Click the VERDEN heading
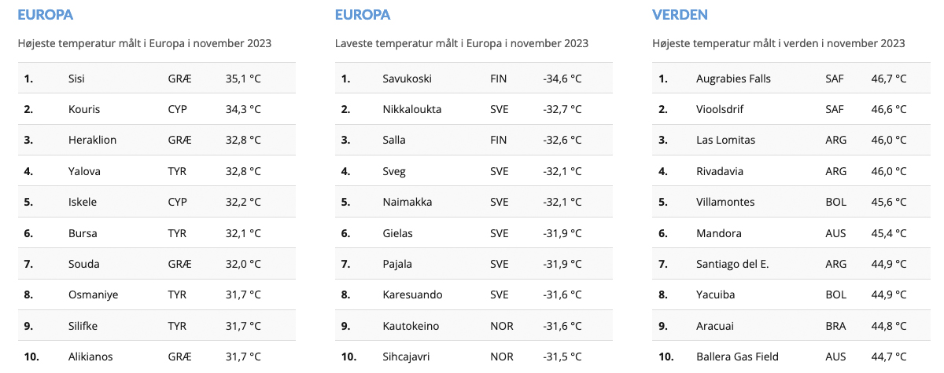Screen dimensions: 944x373 pyautogui.click(x=680, y=14)
